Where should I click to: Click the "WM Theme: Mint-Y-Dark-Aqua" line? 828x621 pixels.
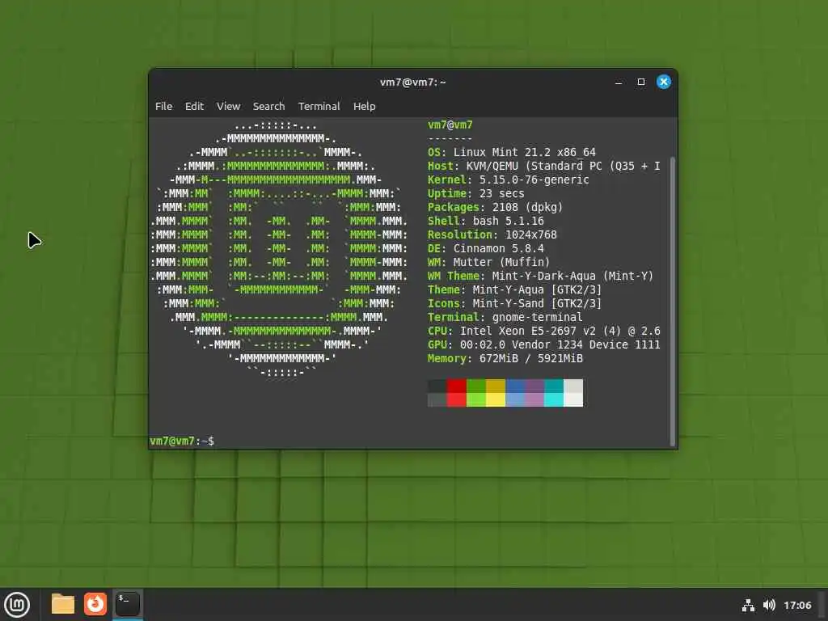541,277
